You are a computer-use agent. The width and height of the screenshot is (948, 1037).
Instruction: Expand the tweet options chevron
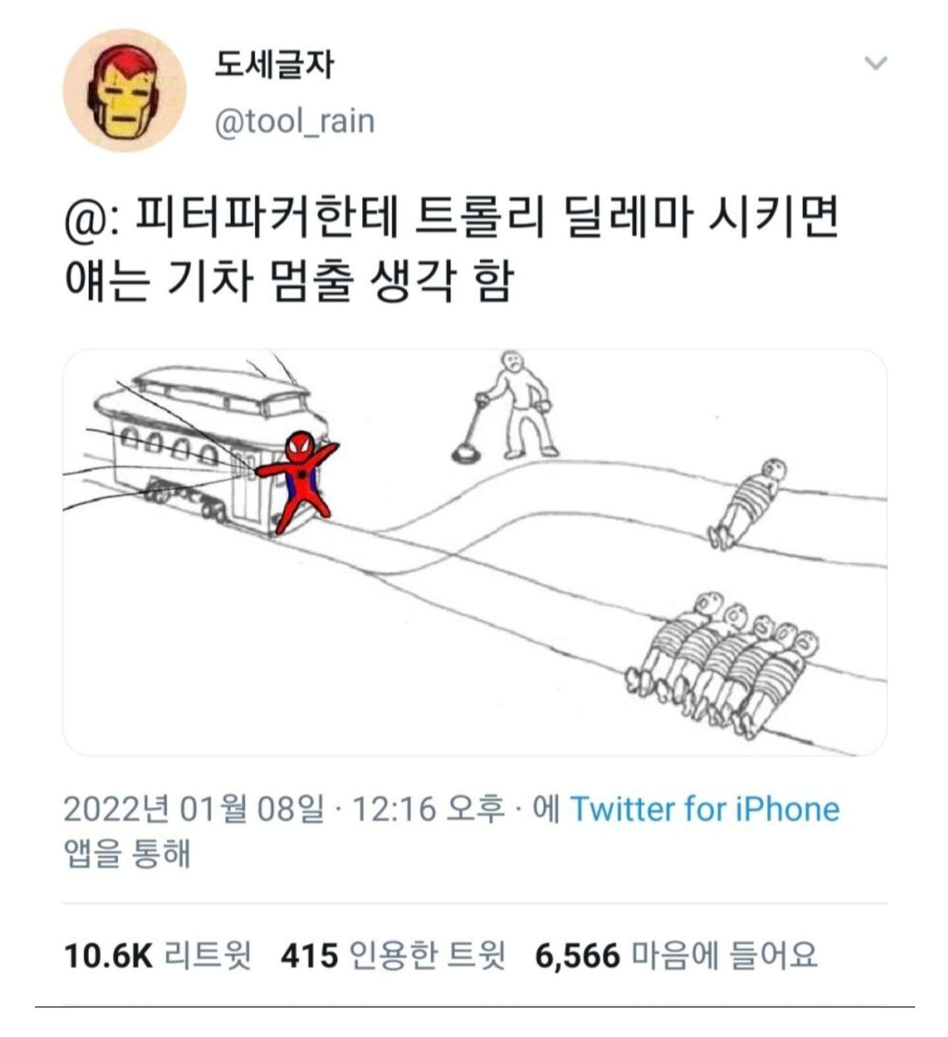(x=876, y=63)
